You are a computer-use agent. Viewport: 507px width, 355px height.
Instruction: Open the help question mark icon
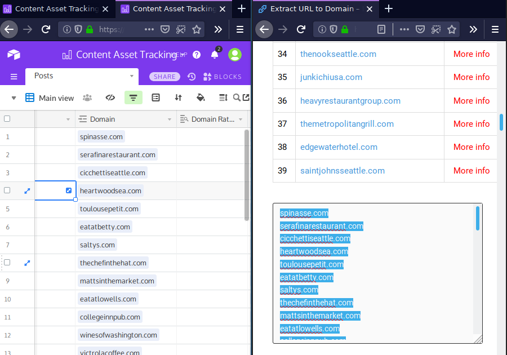click(196, 55)
